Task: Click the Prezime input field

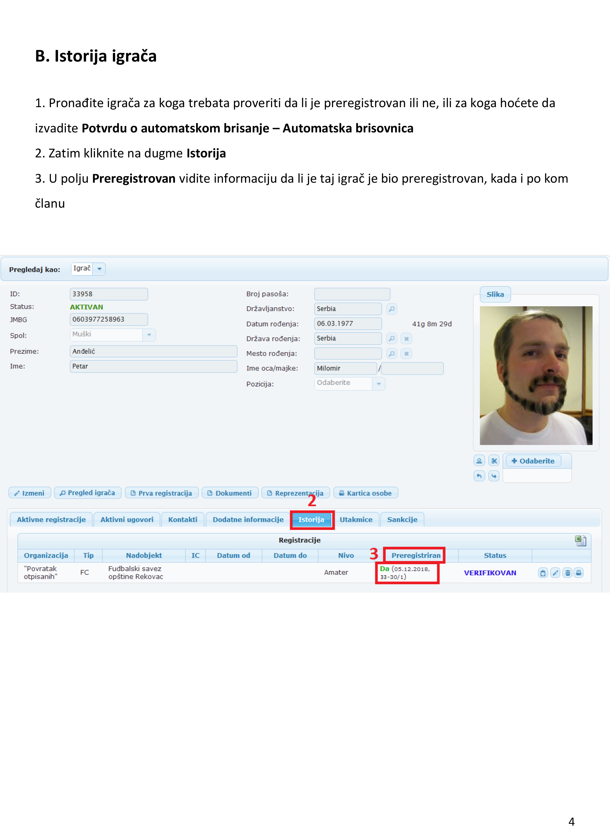Action: point(153,351)
